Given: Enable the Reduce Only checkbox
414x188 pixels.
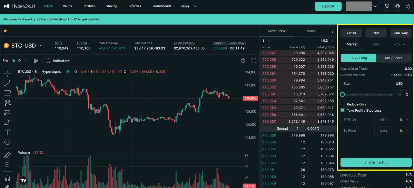Looking at the screenshot, I should click(x=343, y=104).
